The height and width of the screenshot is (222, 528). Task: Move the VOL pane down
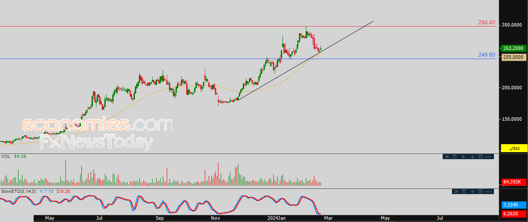click(x=472, y=157)
